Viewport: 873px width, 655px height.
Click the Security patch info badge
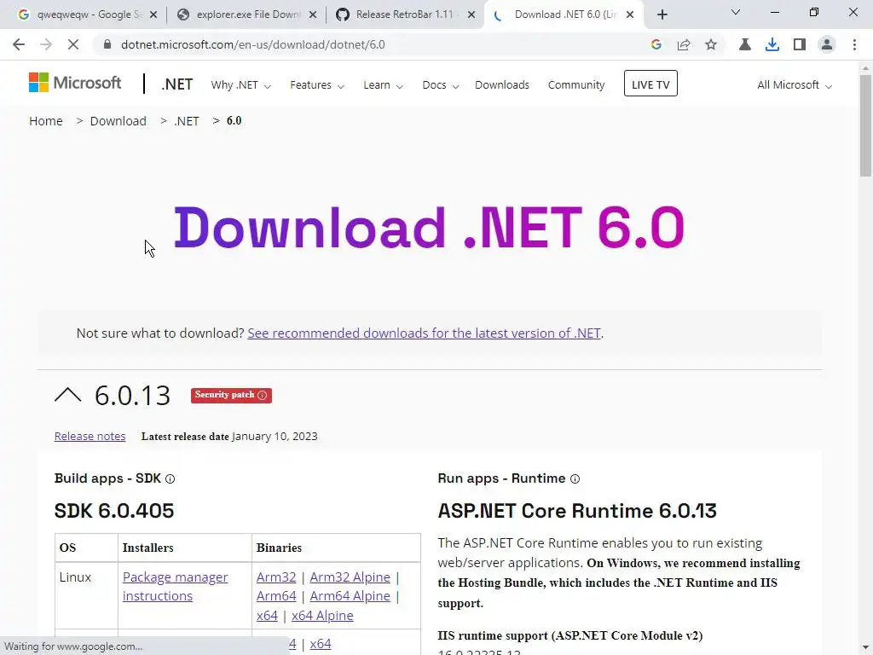click(231, 395)
